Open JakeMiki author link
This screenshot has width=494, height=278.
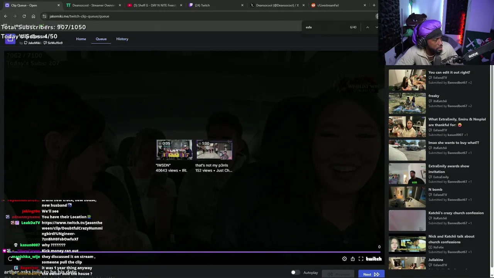click(x=32, y=43)
